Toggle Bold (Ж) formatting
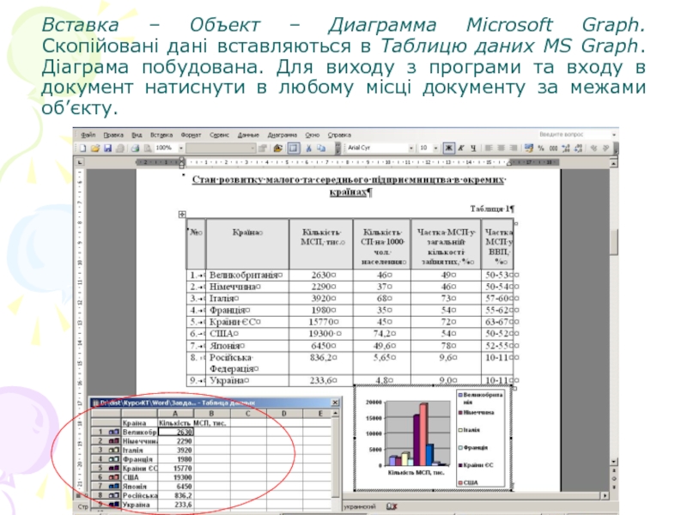 point(448,148)
